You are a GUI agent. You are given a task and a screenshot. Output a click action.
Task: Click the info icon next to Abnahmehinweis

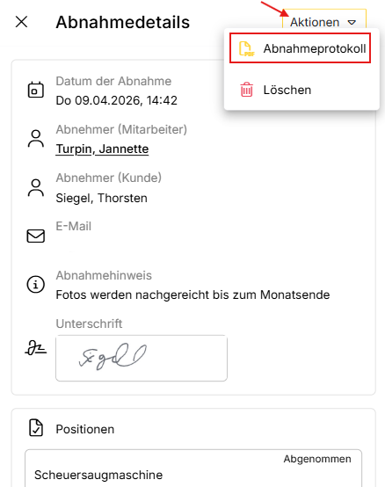coord(36,284)
